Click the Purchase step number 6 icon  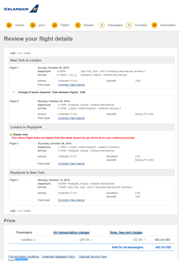[129, 25]
